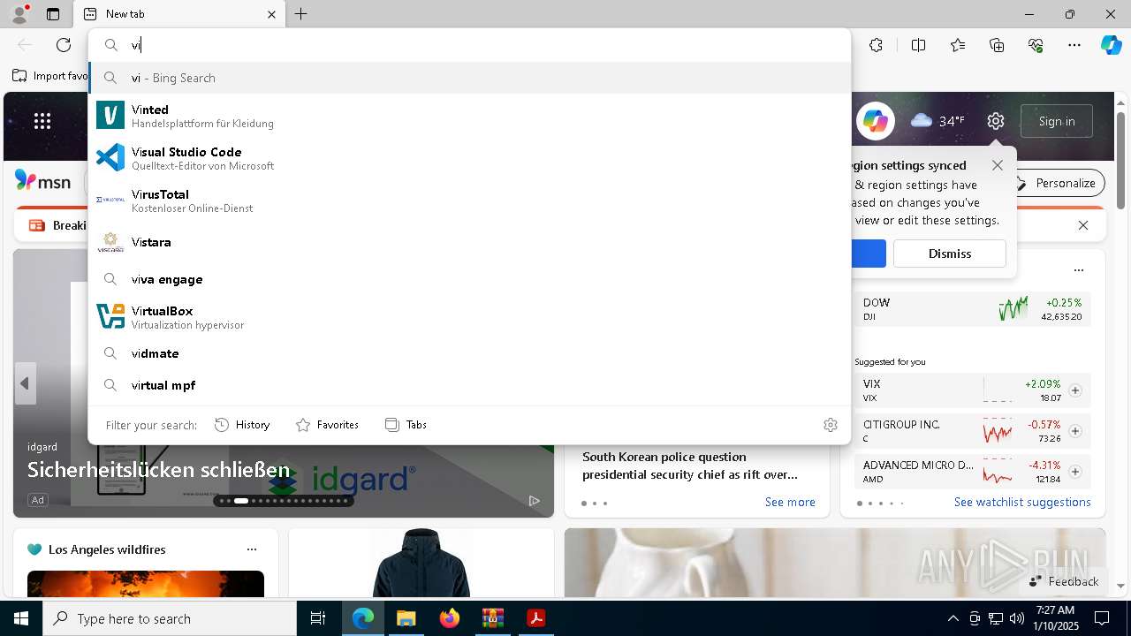Click the Sign in button
1131x636 pixels.
point(1057,121)
